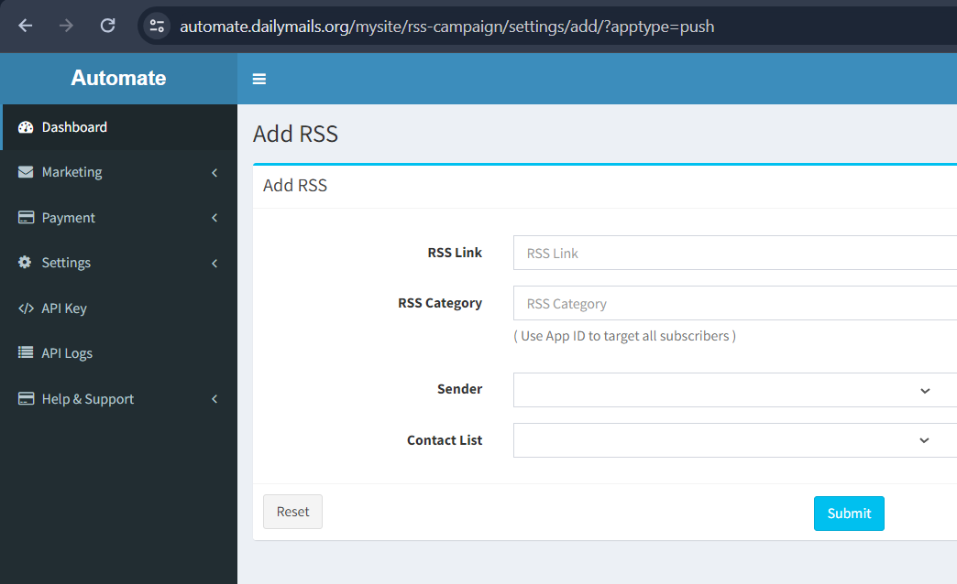
Task: Expand the Payment submenu chevron
Action: tap(214, 218)
